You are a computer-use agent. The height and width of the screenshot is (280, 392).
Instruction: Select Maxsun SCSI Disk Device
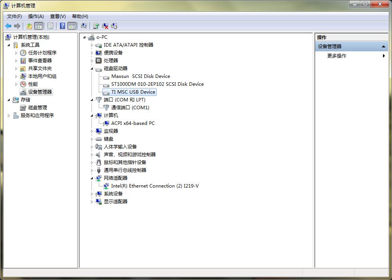(140, 76)
